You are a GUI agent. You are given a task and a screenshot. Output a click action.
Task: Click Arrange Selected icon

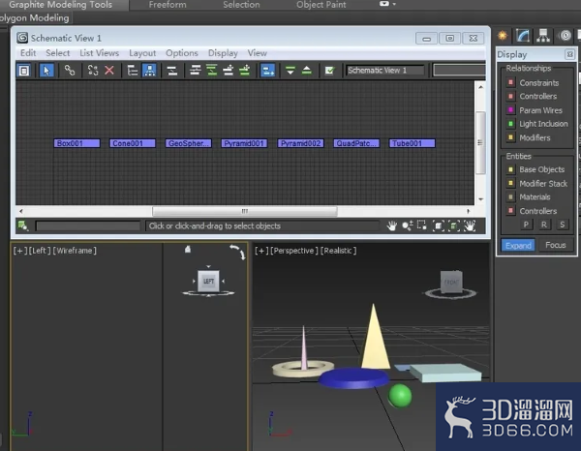(212, 71)
